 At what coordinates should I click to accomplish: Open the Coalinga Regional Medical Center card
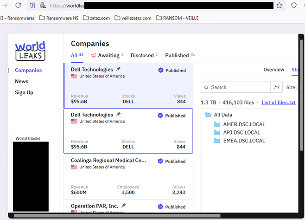coord(128,176)
